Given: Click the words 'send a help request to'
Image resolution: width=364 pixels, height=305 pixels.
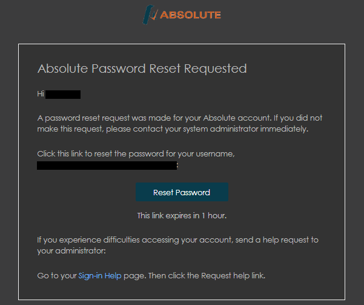Looking at the screenshot, I should coord(277,240).
